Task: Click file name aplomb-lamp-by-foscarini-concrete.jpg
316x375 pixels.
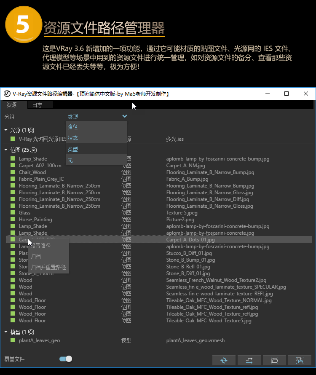Action: pos(210,233)
